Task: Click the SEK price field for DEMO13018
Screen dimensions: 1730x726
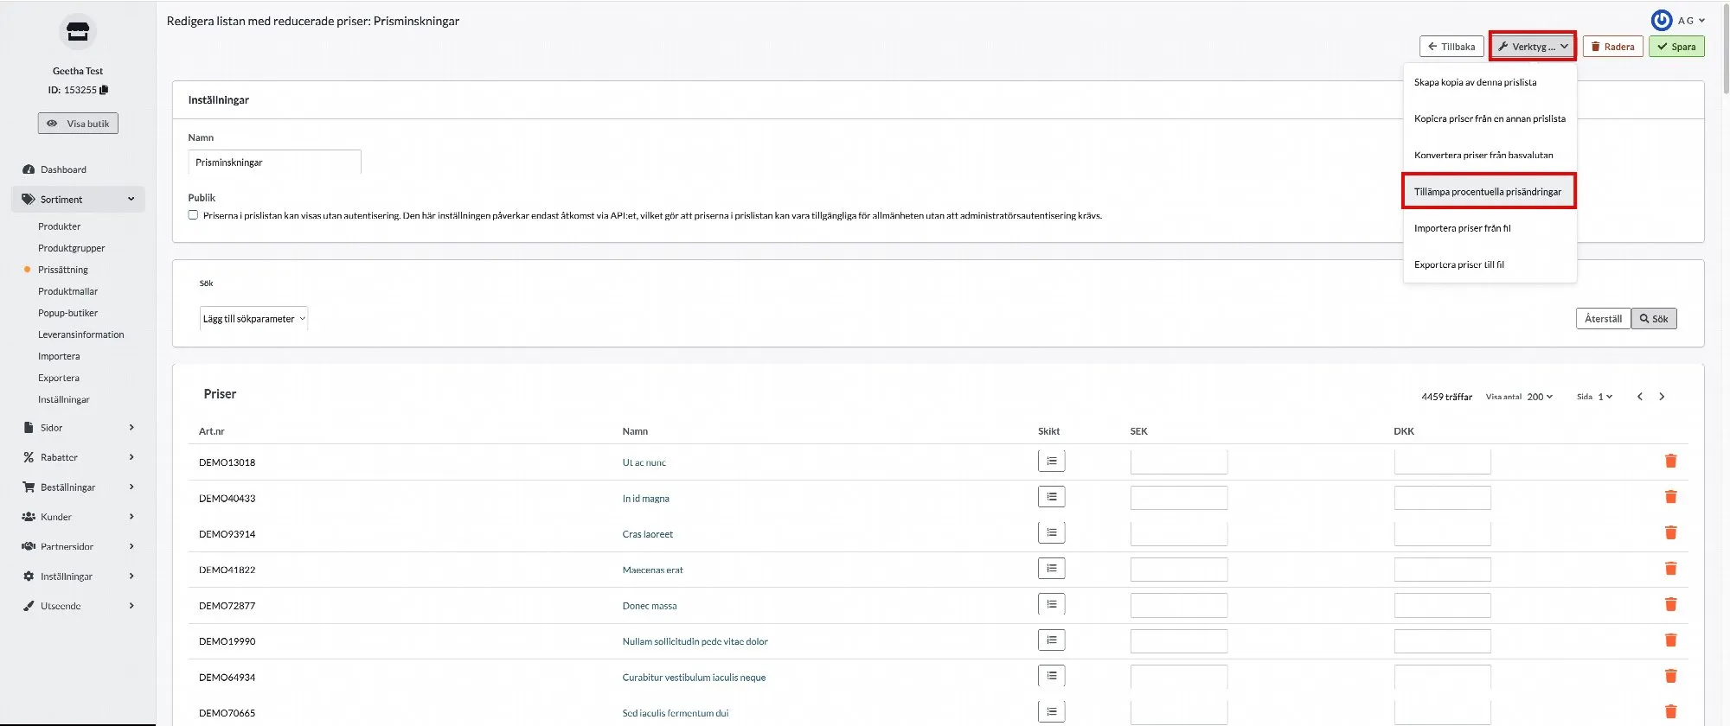Action: click(1178, 462)
